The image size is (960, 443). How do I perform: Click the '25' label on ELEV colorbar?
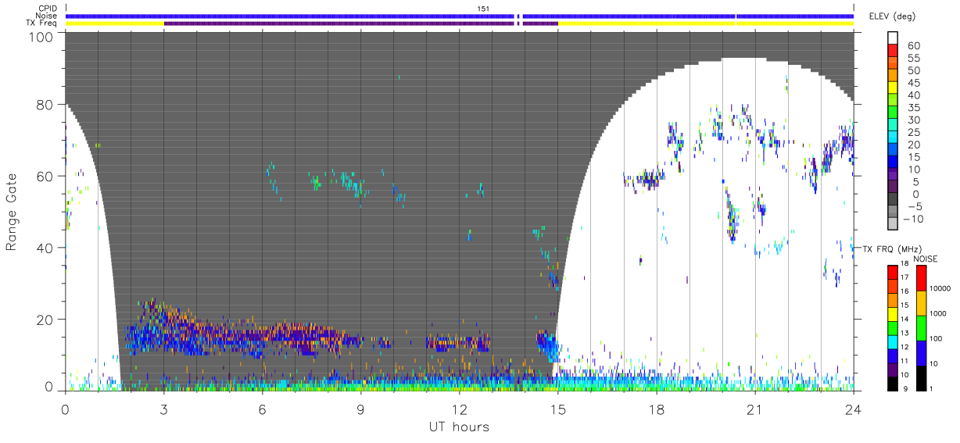[912, 133]
